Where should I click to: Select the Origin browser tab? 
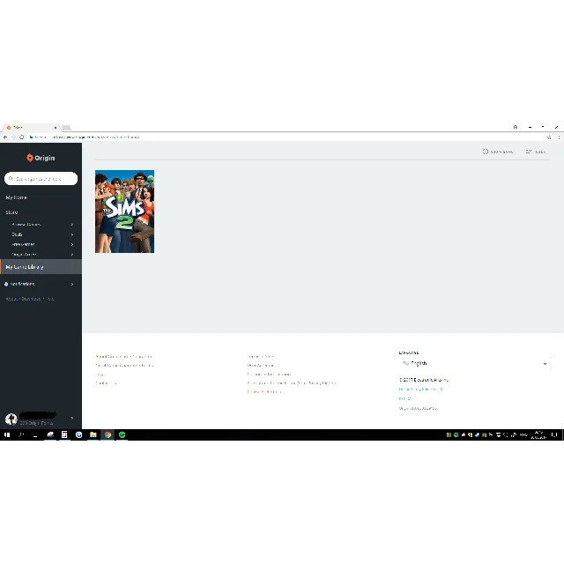coord(31,127)
